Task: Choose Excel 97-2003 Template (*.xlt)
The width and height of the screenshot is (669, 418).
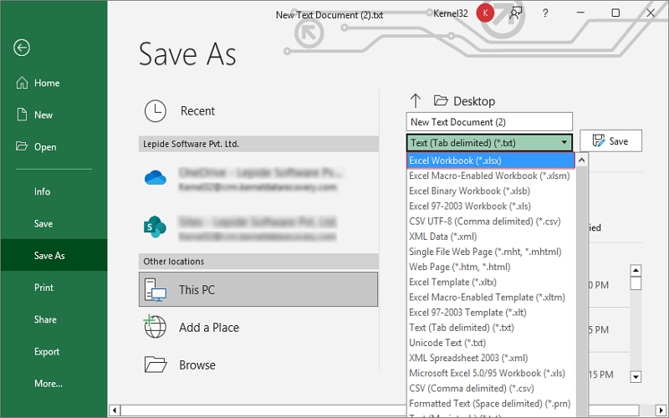Action: tap(491, 312)
